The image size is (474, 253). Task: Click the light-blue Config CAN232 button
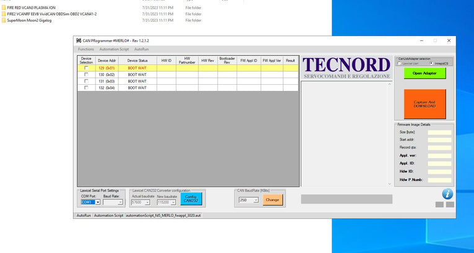(191, 199)
